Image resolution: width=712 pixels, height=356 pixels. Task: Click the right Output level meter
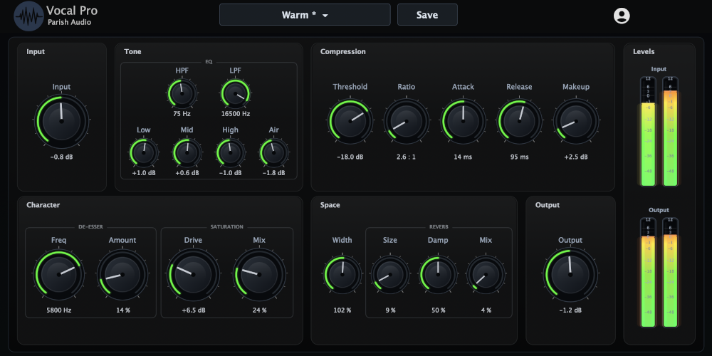pos(670,272)
